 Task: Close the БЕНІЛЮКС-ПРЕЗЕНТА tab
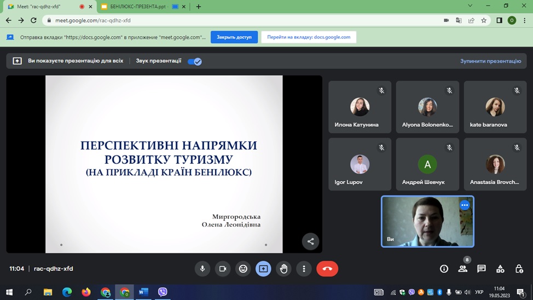coord(183,7)
